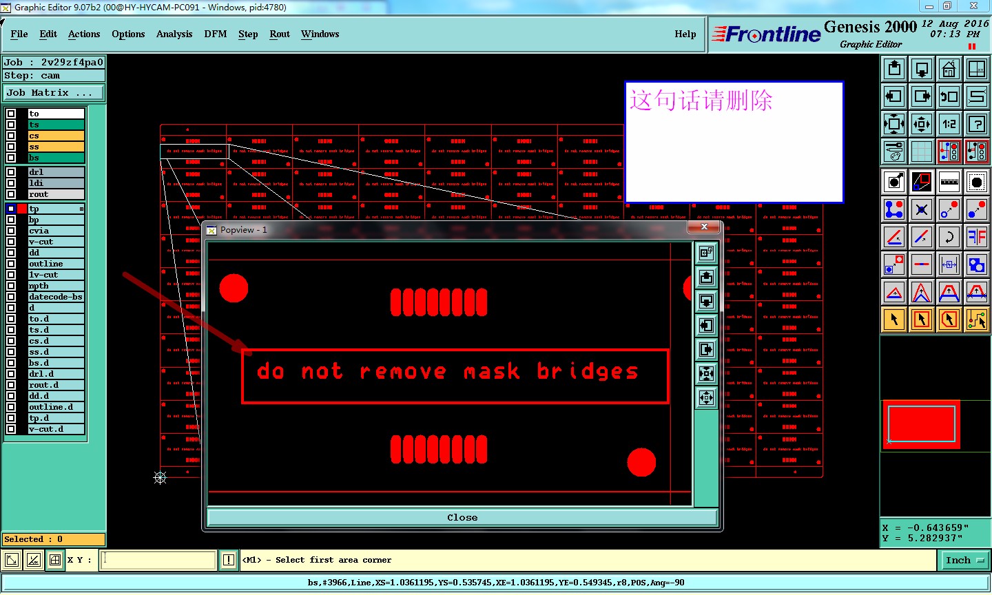Click the Selected : 0 status button
The height and width of the screenshot is (595, 992).
point(54,539)
